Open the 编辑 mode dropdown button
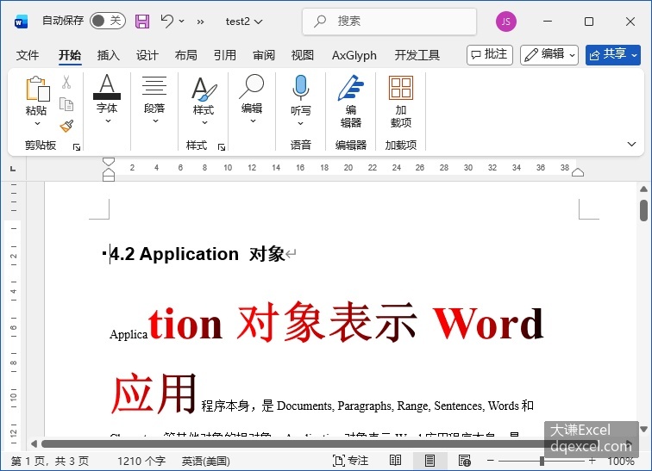652x471 pixels. click(x=549, y=55)
